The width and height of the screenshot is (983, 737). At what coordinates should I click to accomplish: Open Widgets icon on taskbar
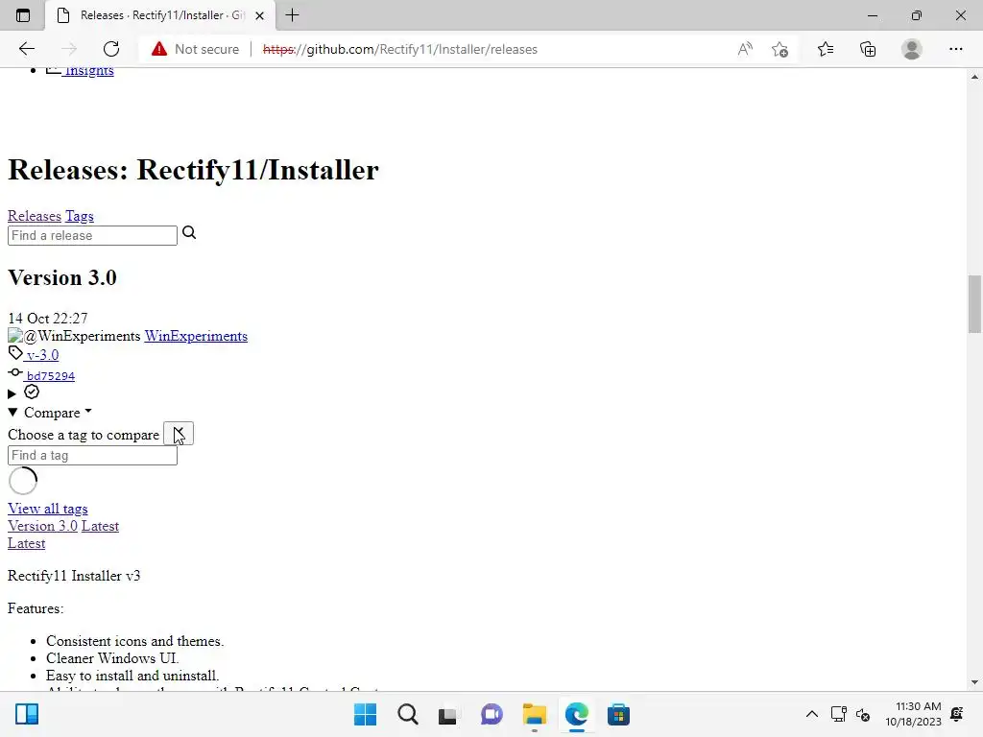(x=27, y=714)
